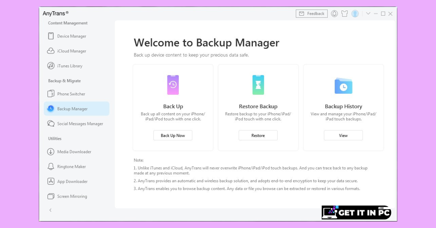Click the Back Up card title
This screenshot has height=228, width=436.
pyautogui.click(x=173, y=106)
